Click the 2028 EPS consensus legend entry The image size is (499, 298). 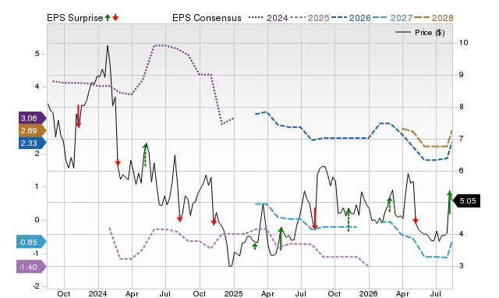point(434,18)
